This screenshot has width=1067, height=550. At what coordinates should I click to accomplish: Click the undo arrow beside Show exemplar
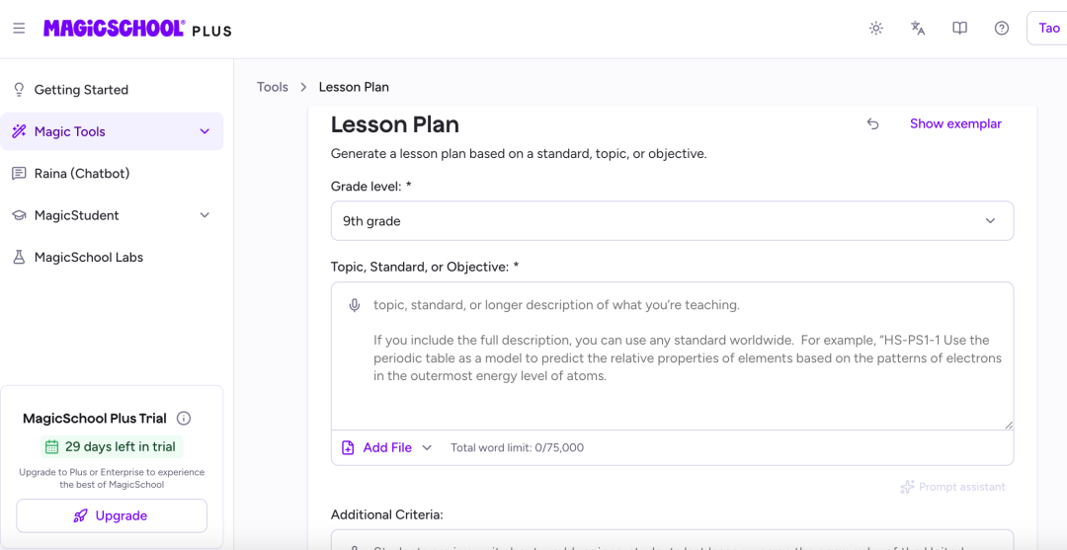click(873, 123)
